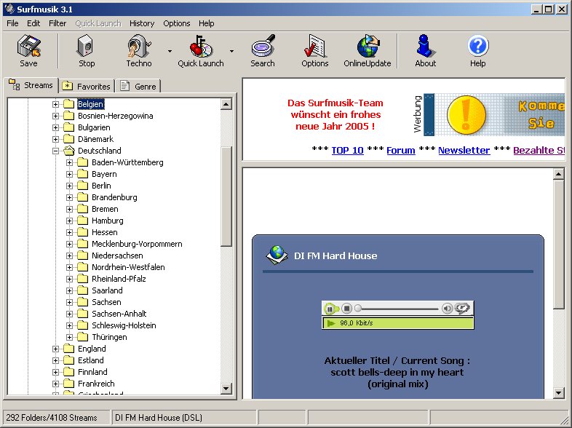Stop playback with the Stop speaker icon
The image size is (572, 428).
[x=86, y=46]
